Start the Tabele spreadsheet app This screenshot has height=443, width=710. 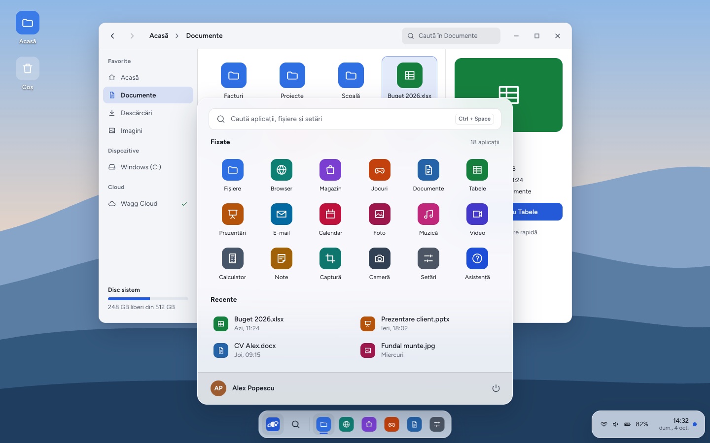[477, 176]
